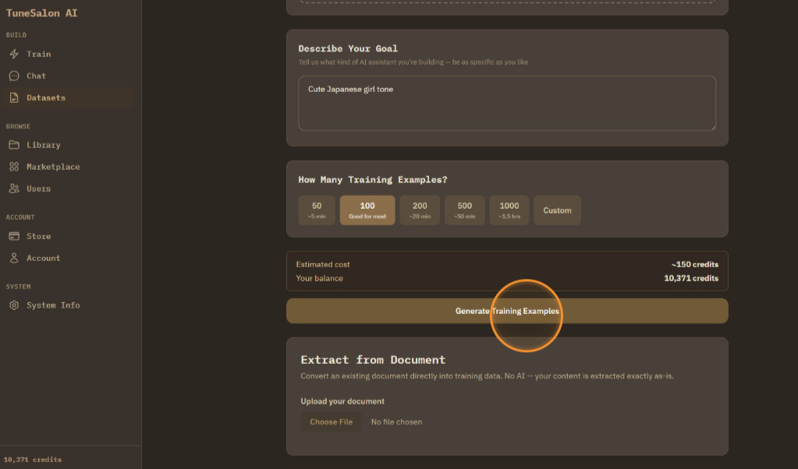Select 100 training examples option
Screen dimensions: 798x469
(x=367, y=210)
